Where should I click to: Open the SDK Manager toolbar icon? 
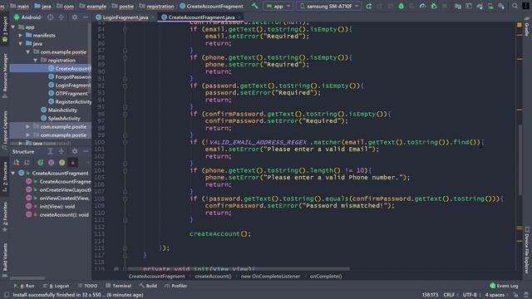click(501, 6)
